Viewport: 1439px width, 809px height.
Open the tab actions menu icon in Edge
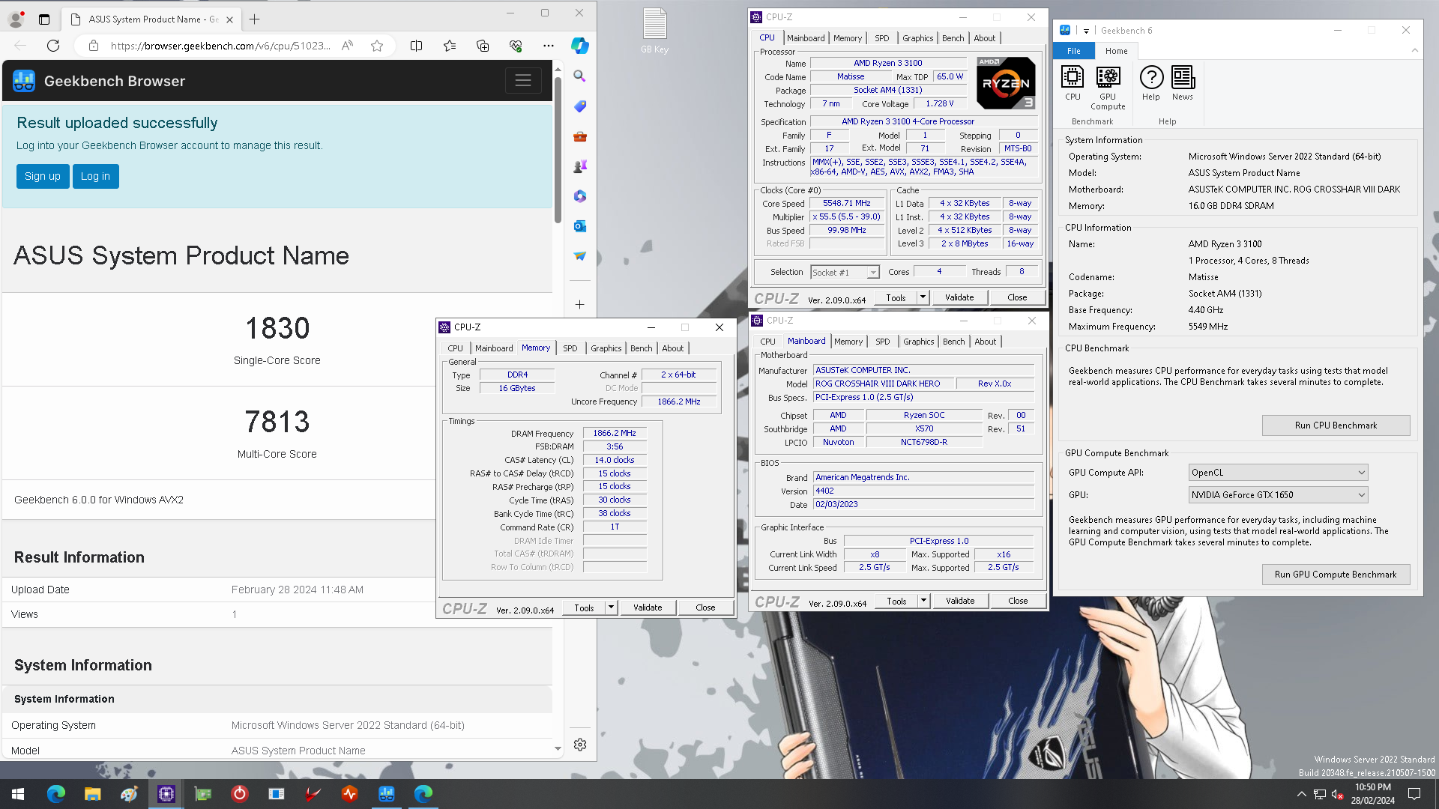[44, 19]
